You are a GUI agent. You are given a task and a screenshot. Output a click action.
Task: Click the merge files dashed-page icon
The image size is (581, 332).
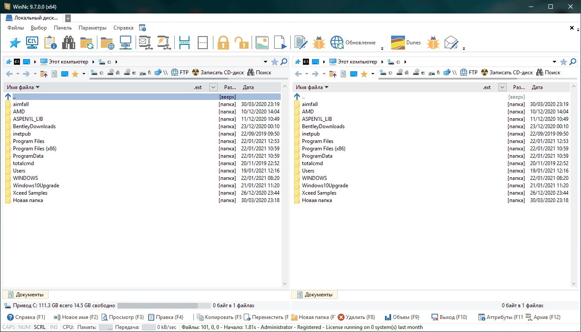pos(203,43)
